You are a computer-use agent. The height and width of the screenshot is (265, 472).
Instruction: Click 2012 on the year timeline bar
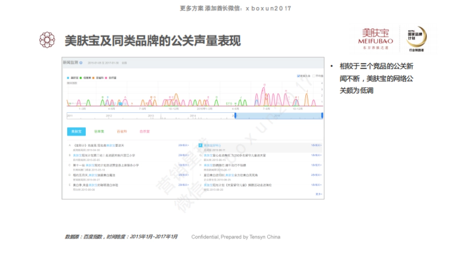[x=109, y=116]
